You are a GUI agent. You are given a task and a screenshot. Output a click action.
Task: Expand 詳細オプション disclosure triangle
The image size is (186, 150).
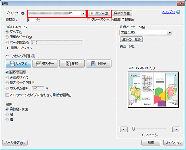coord(8,48)
